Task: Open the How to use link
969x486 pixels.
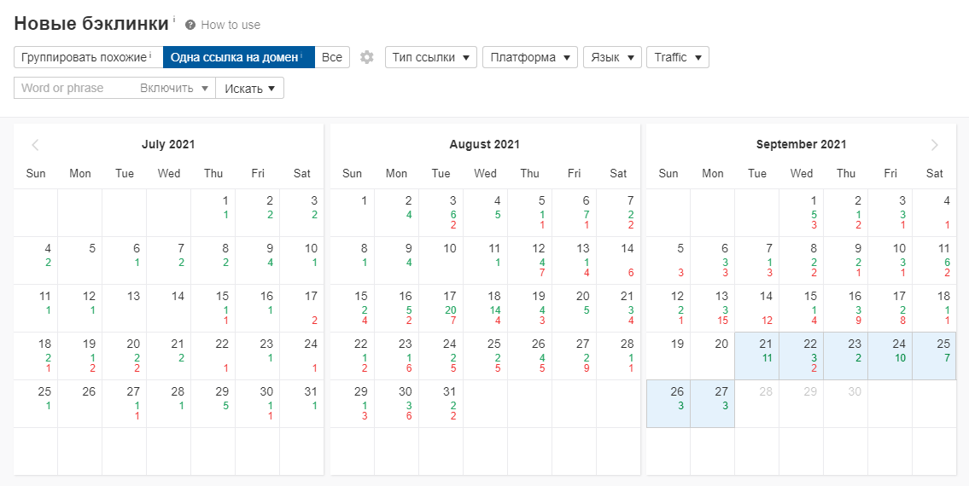Action: (231, 26)
